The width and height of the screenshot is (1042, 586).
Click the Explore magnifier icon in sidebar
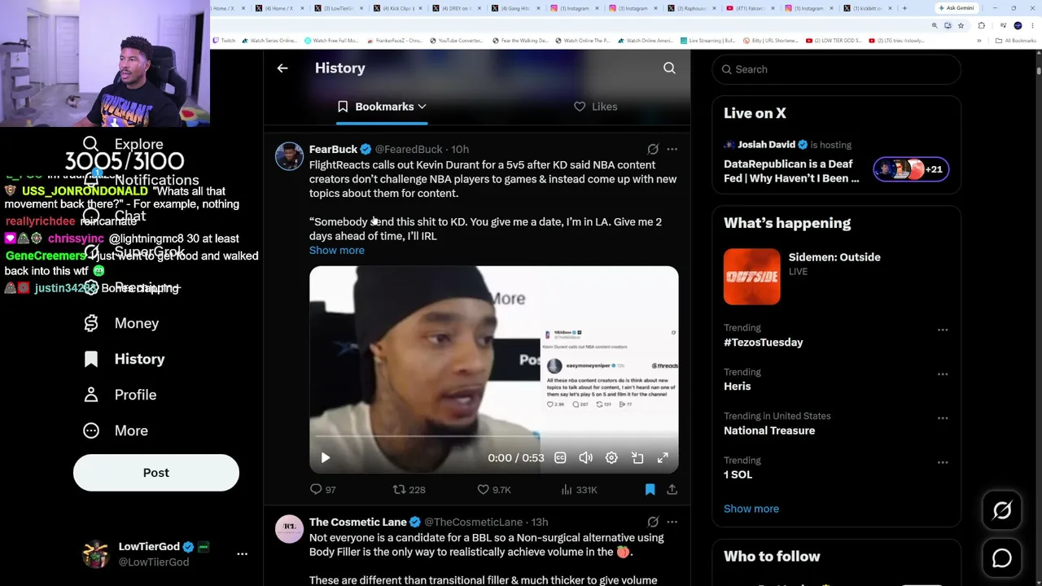[x=90, y=145]
